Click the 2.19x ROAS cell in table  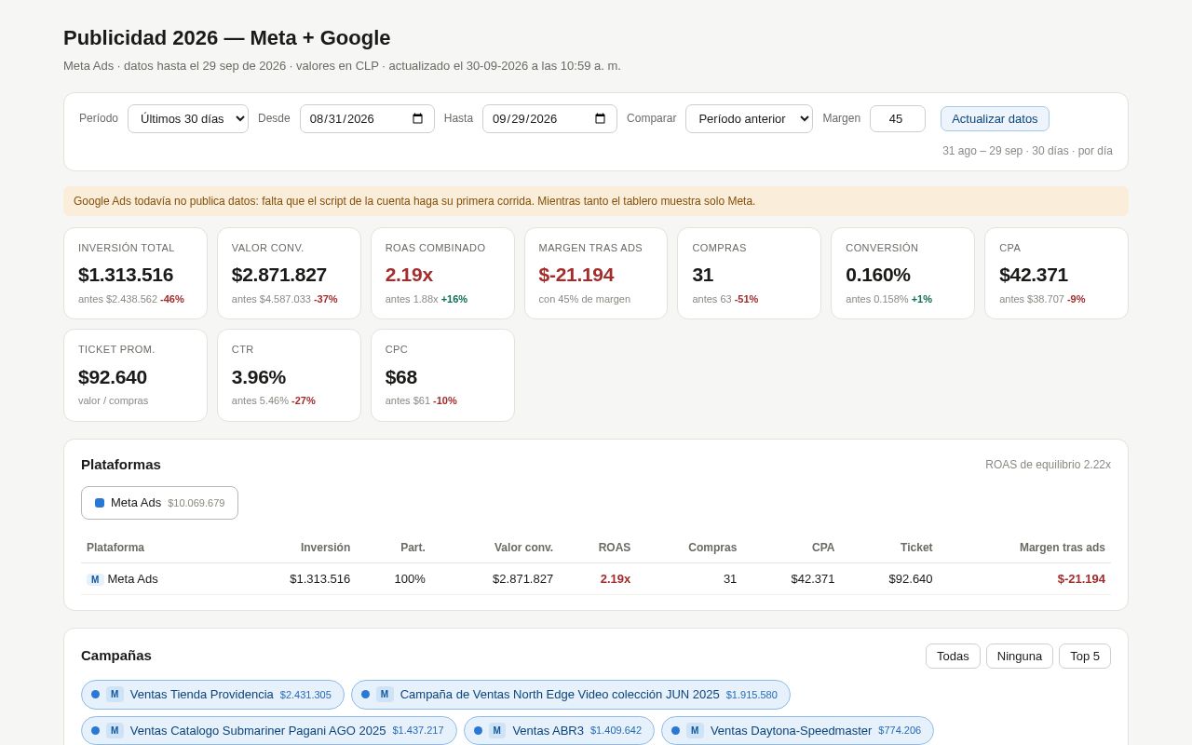[x=616, y=579]
